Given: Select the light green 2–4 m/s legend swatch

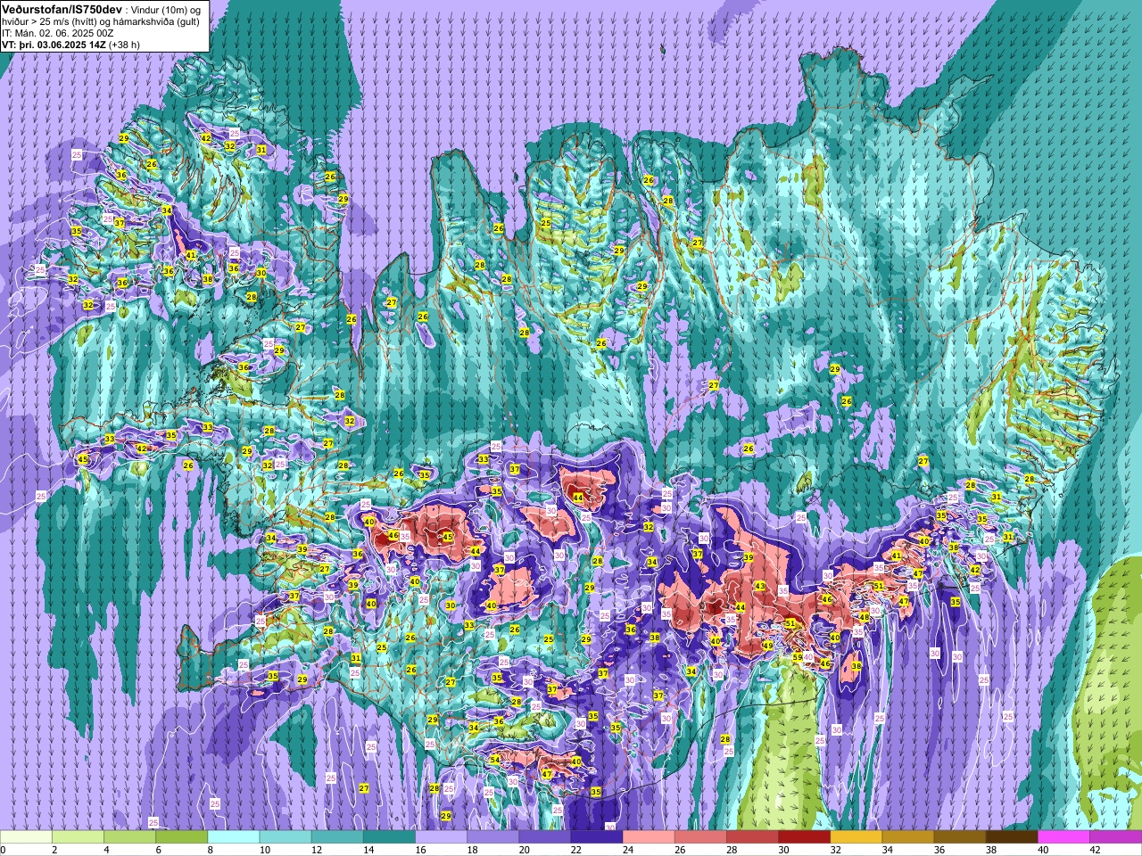Looking at the screenshot, I should [78, 837].
